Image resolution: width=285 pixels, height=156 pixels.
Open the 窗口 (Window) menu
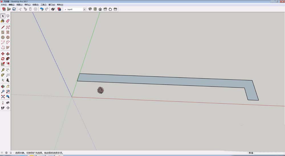52,5
